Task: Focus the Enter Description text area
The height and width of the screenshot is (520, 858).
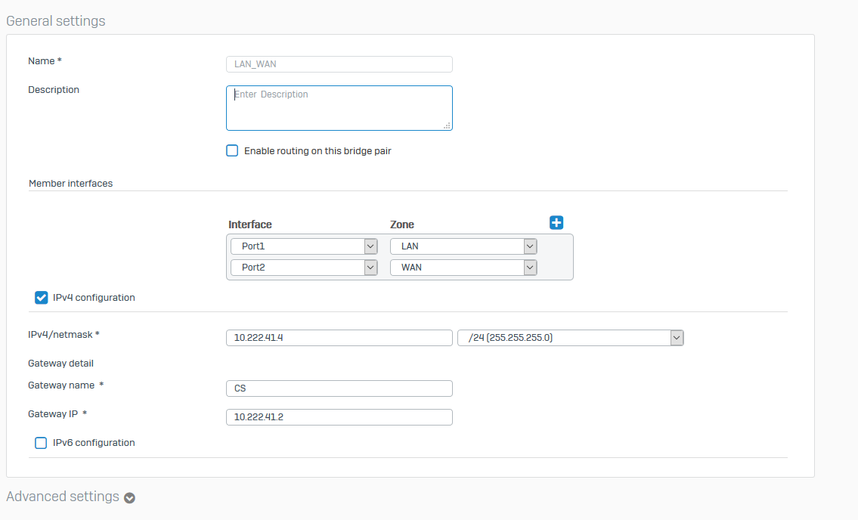Action: tap(339, 108)
